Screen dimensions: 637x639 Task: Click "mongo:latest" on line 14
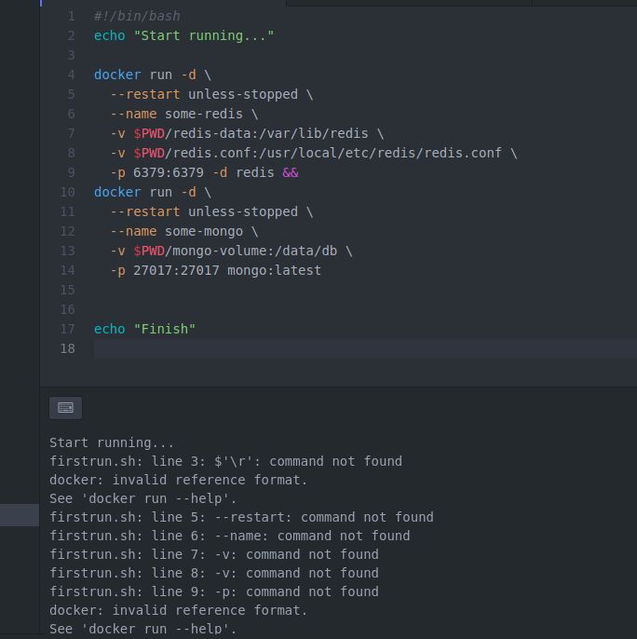(x=275, y=270)
